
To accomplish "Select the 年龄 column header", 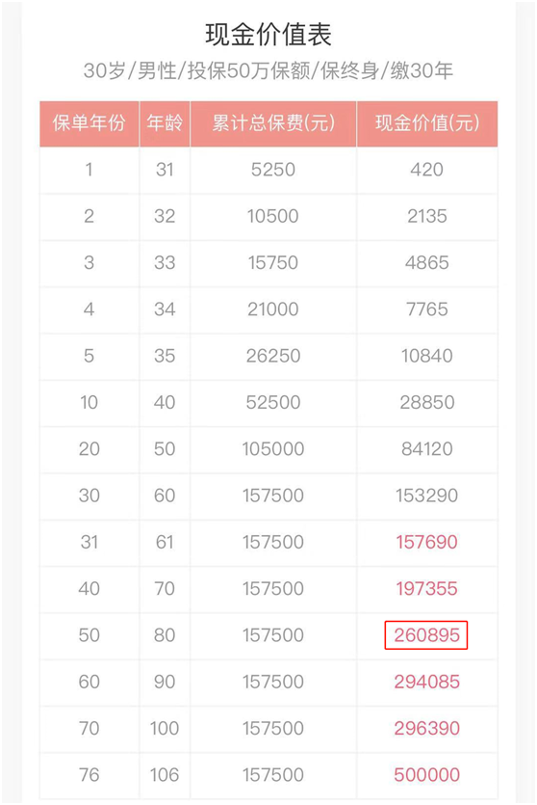I will click(x=165, y=123).
